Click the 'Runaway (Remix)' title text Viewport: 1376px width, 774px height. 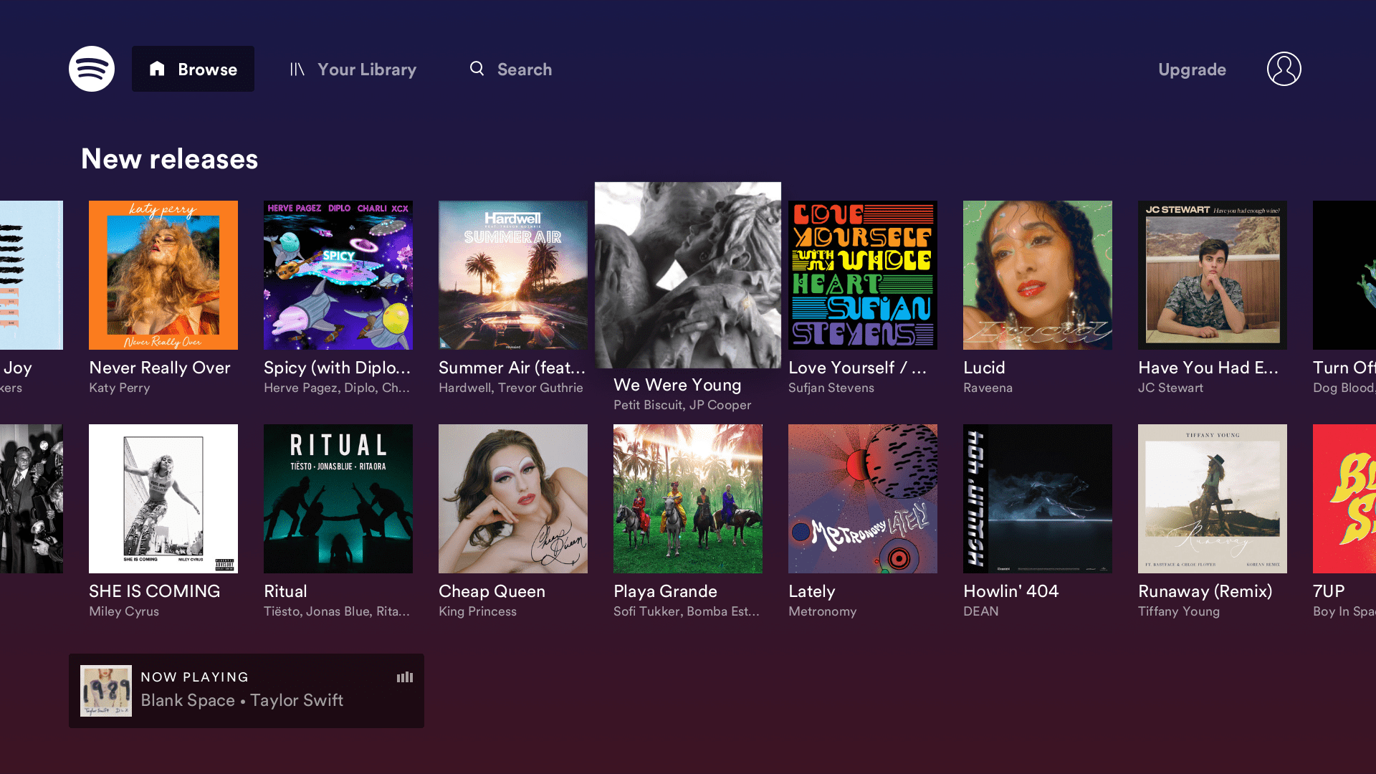(x=1205, y=591)
